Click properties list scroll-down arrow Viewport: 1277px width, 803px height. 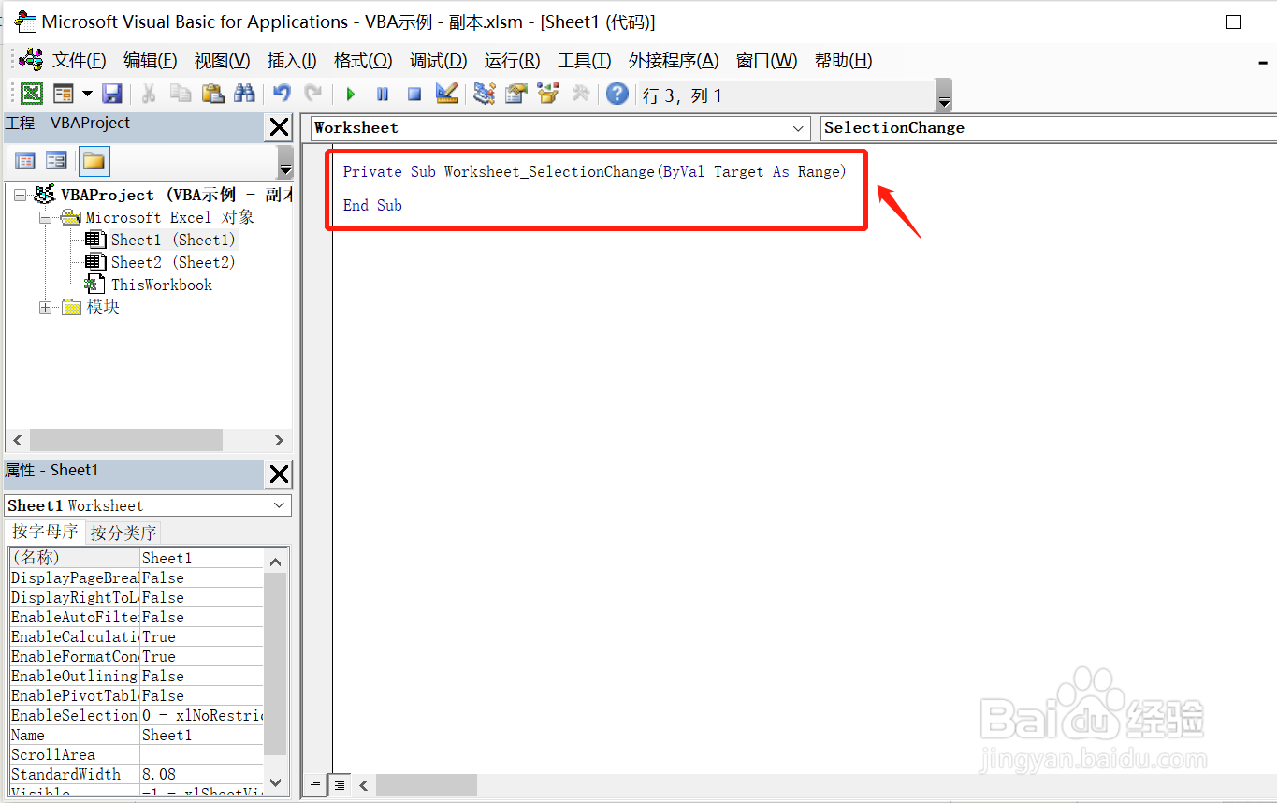click(275, 782)
